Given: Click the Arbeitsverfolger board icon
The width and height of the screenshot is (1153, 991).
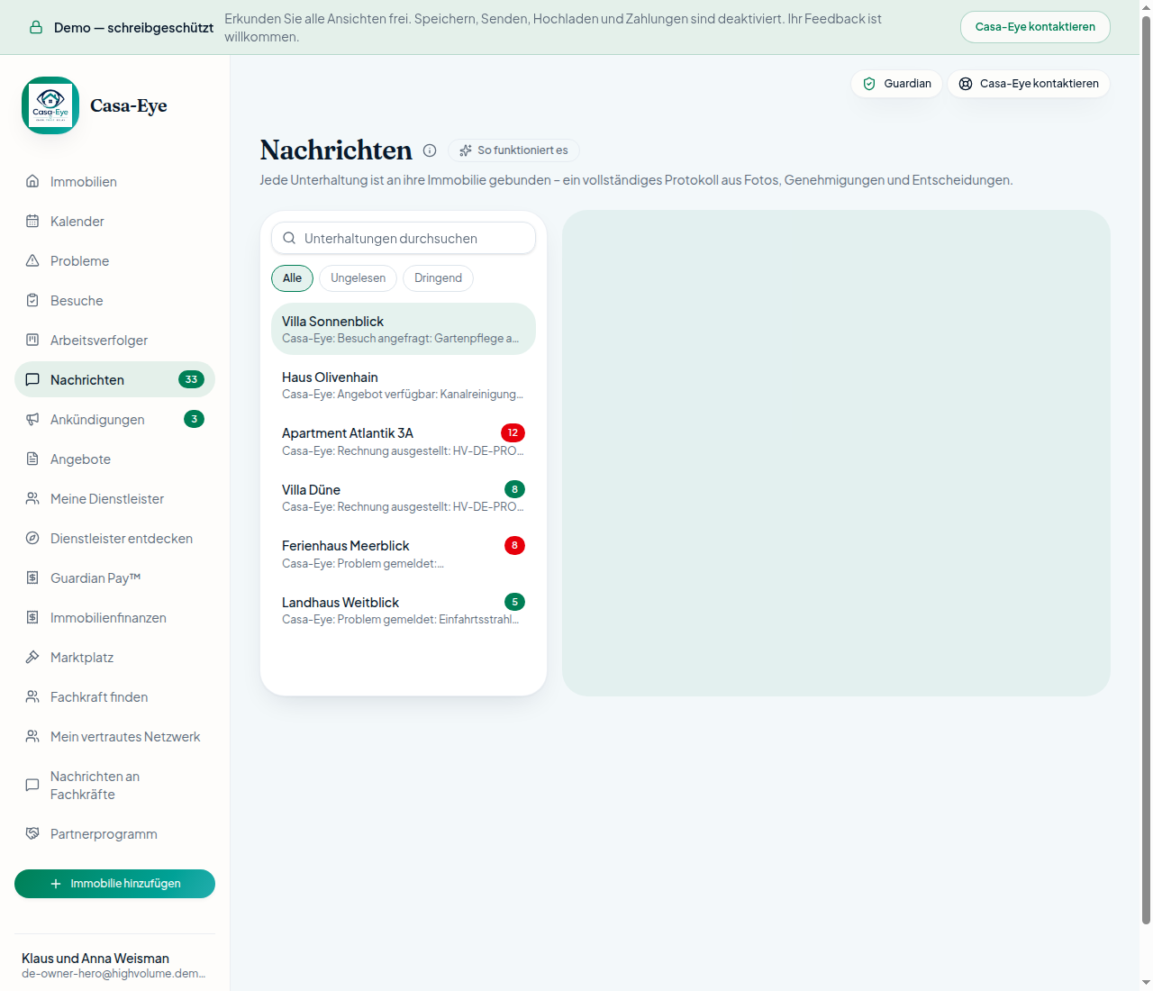Looking at the screenshot, I should coord(32,340).
